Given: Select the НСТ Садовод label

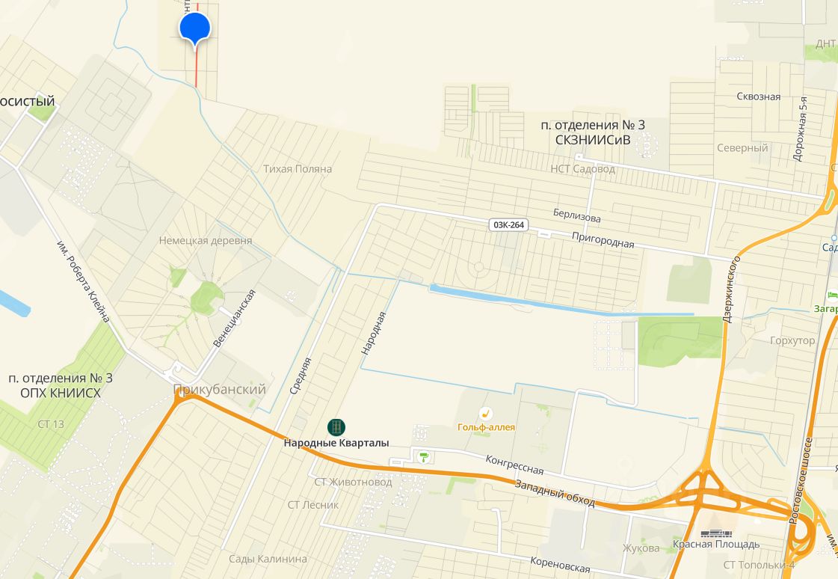Looking at the screenshot, I should [582, 169].
